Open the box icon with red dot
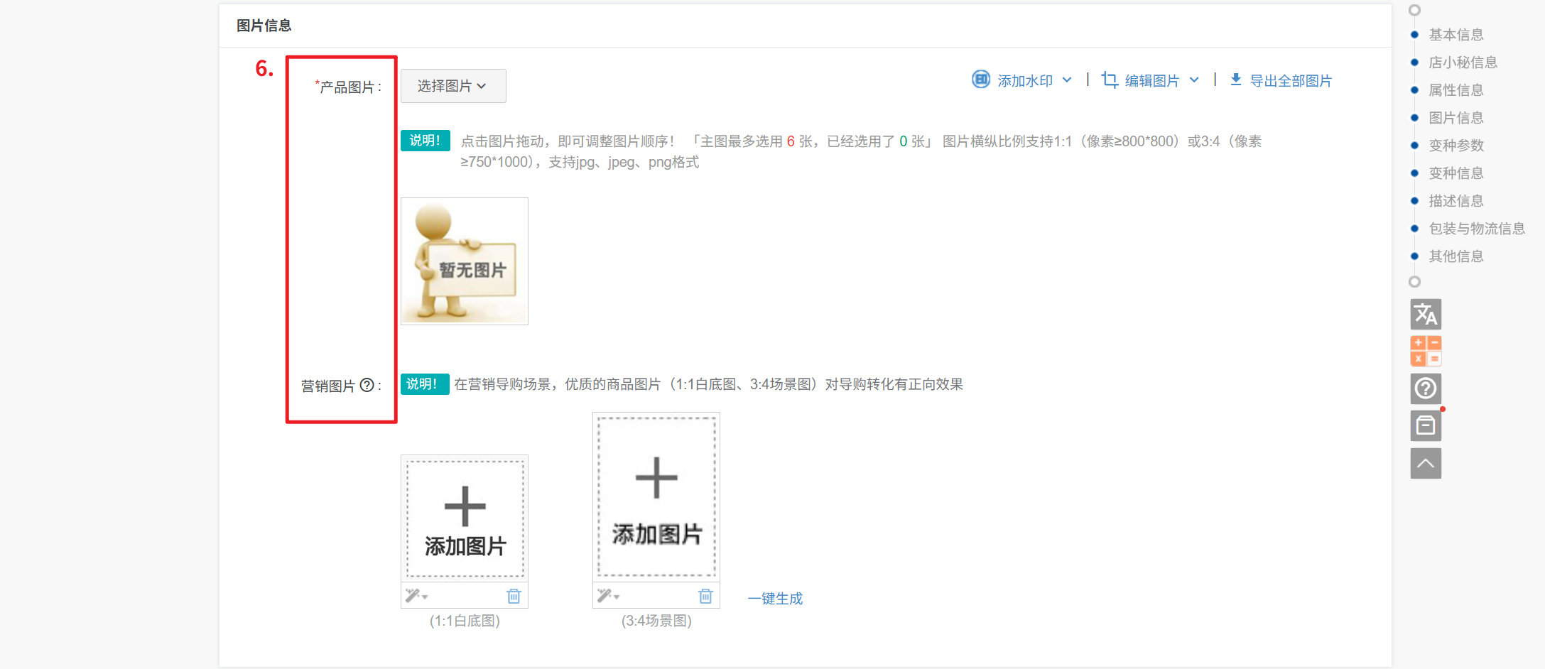This screenshot has width=1545, height=669. (x=1426, y=425)
